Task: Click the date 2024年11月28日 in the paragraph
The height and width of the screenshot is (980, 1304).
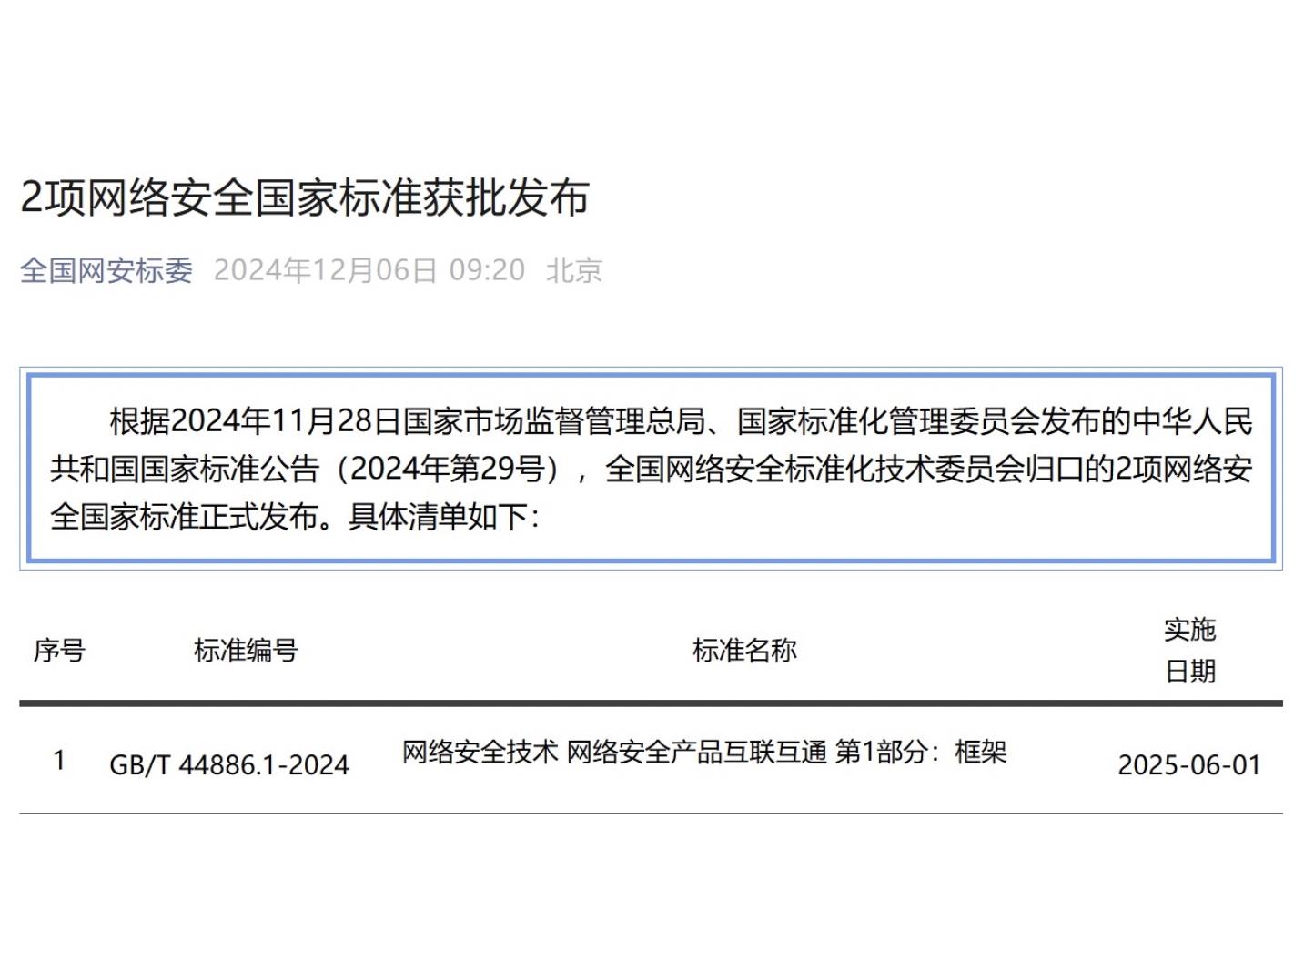Action: (x=286, y=420)
